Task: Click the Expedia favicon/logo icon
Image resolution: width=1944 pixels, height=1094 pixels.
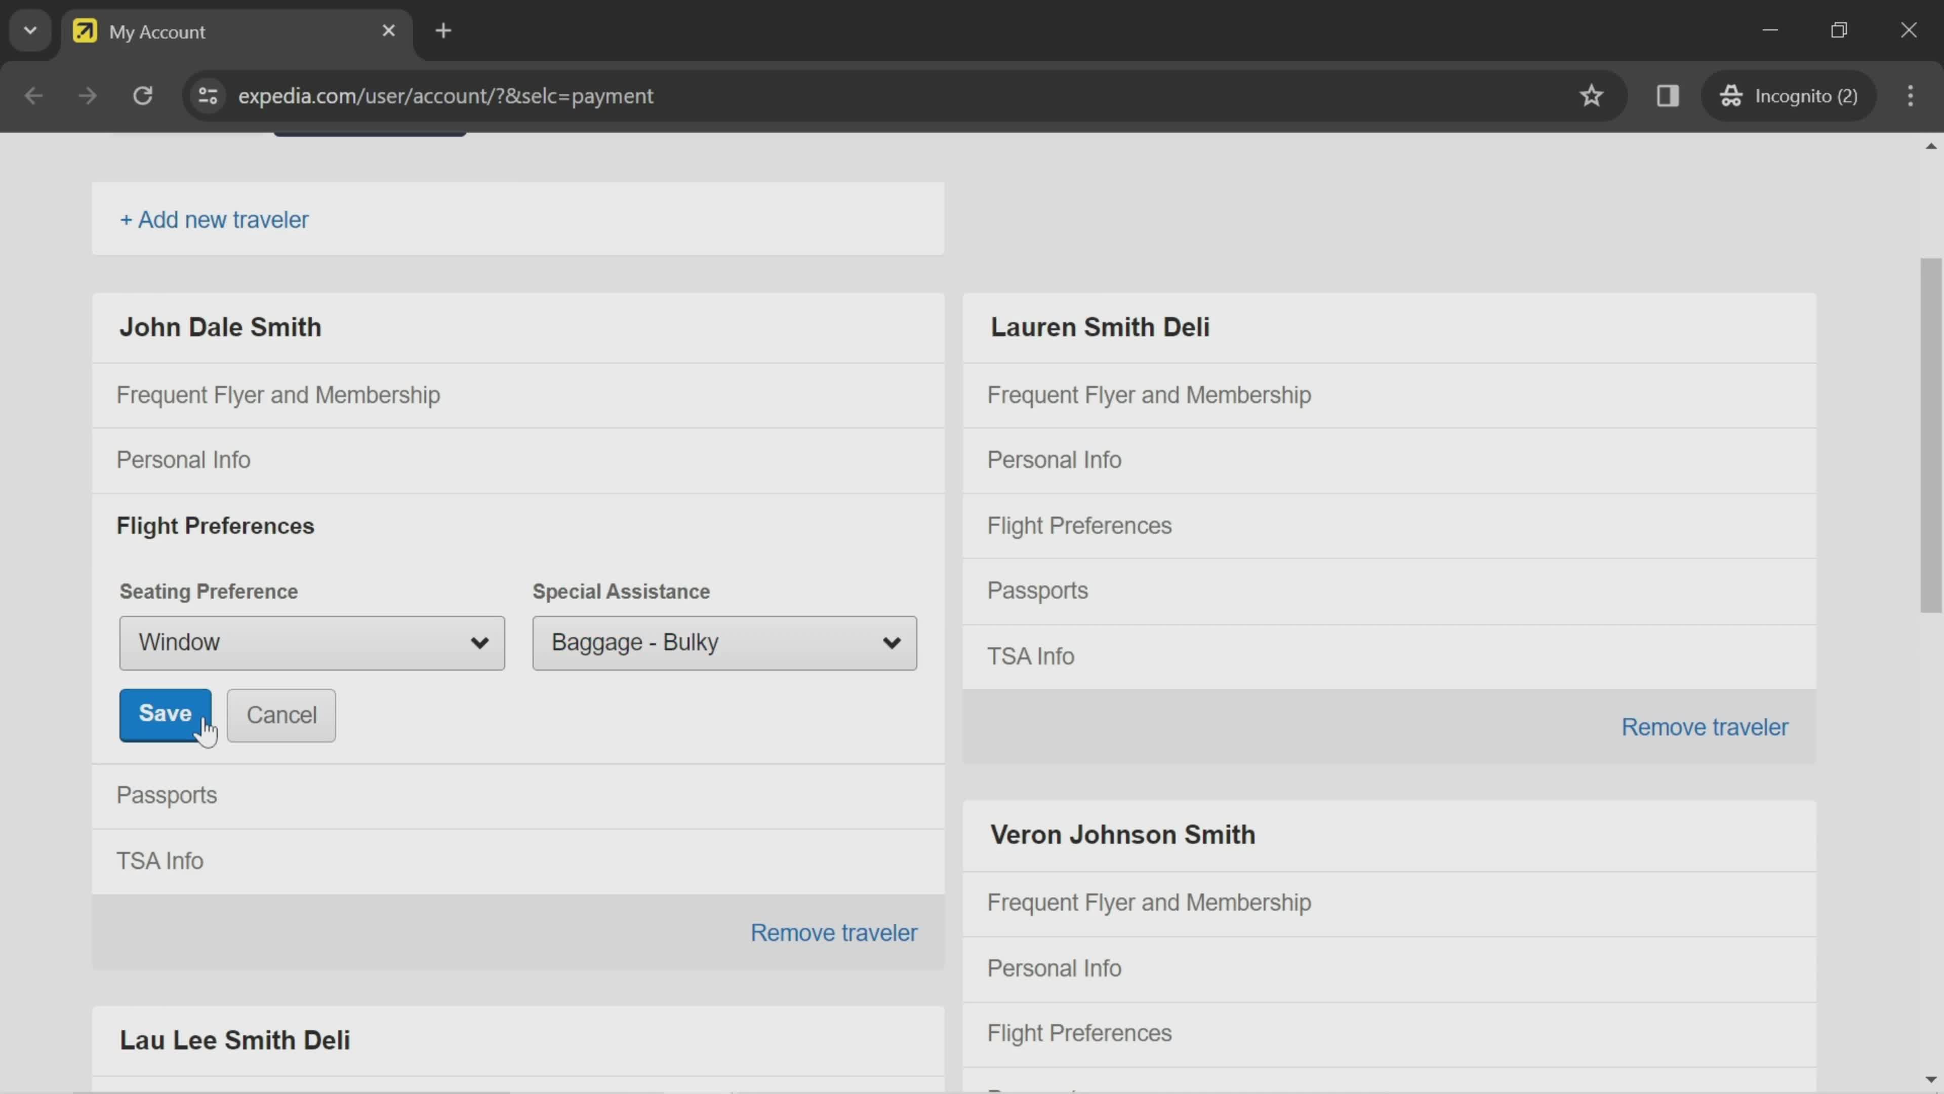Action: [x=84, y=29]
